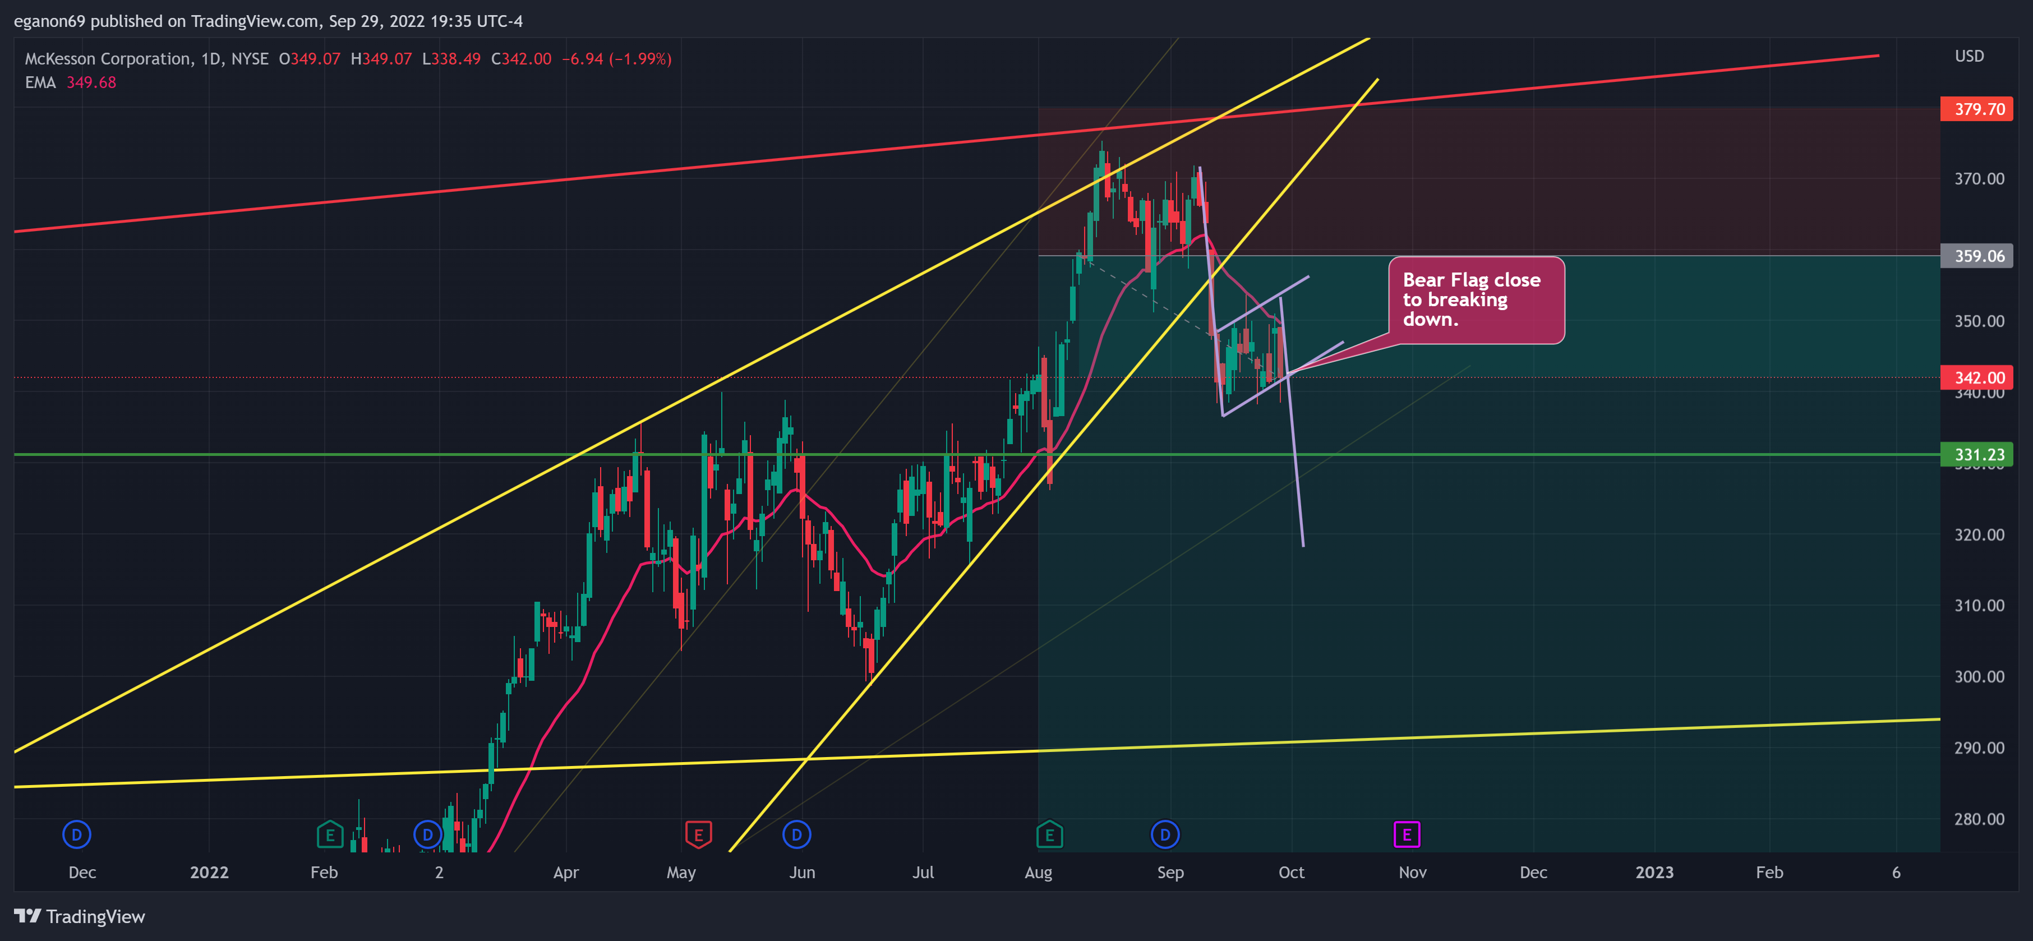Viewport: 2033px width, 941px height.
Task: Click the dividend marker above Jun
Action: [x=797, y=834]
